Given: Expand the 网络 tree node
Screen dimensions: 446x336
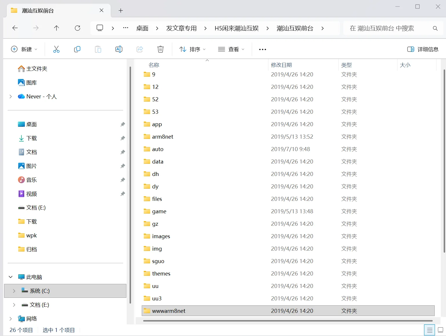Looking at the screenshot, I should coord(11,319).
